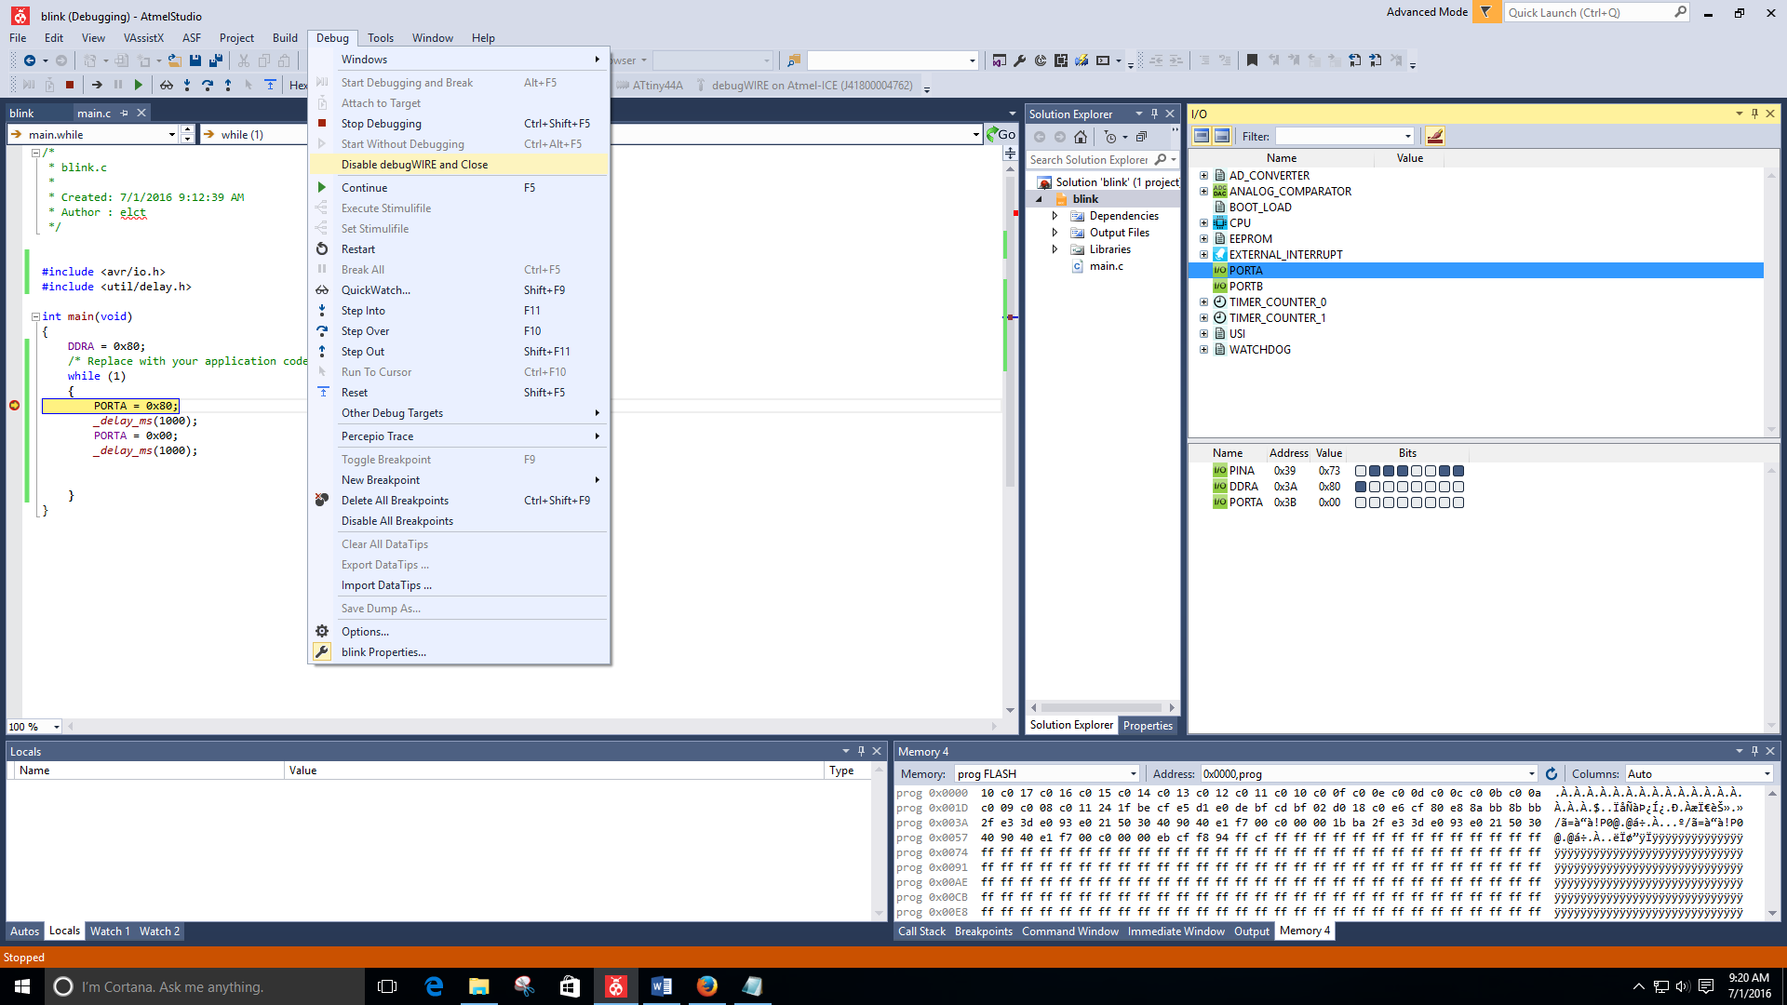Click the Advanced Mode filter funnel icon
Screen dimensions: 1787x1005
[1486, 13]
